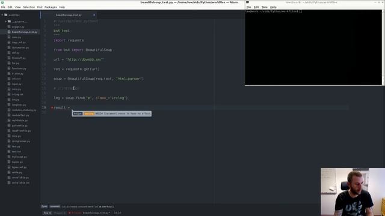385x216 pixels.
Task: Click the file icon beside moduleTest.py
Action: click(9, 115)
